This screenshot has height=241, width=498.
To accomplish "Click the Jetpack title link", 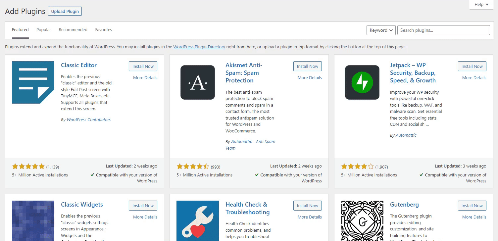I will point(413,73).
